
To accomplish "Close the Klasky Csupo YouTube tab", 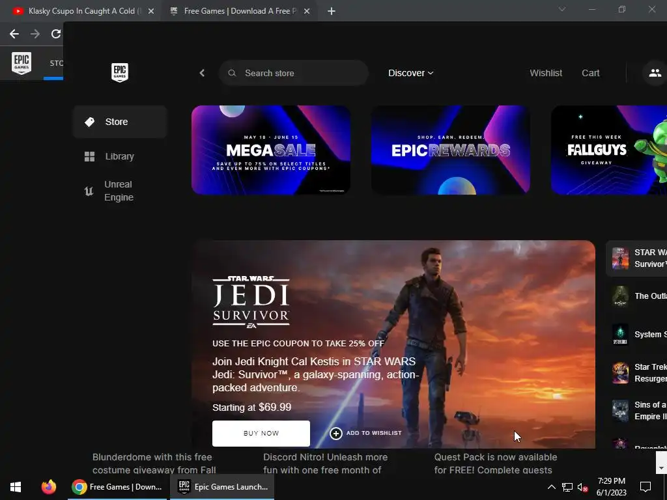I will click(151, 12).
